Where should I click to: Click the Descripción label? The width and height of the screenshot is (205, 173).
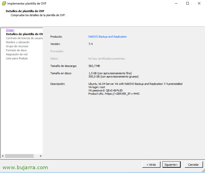58,84
